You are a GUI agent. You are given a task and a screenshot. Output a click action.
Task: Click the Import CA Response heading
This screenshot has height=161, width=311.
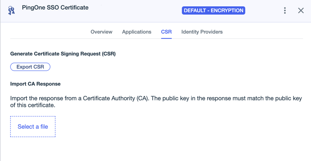pos(35,84)
